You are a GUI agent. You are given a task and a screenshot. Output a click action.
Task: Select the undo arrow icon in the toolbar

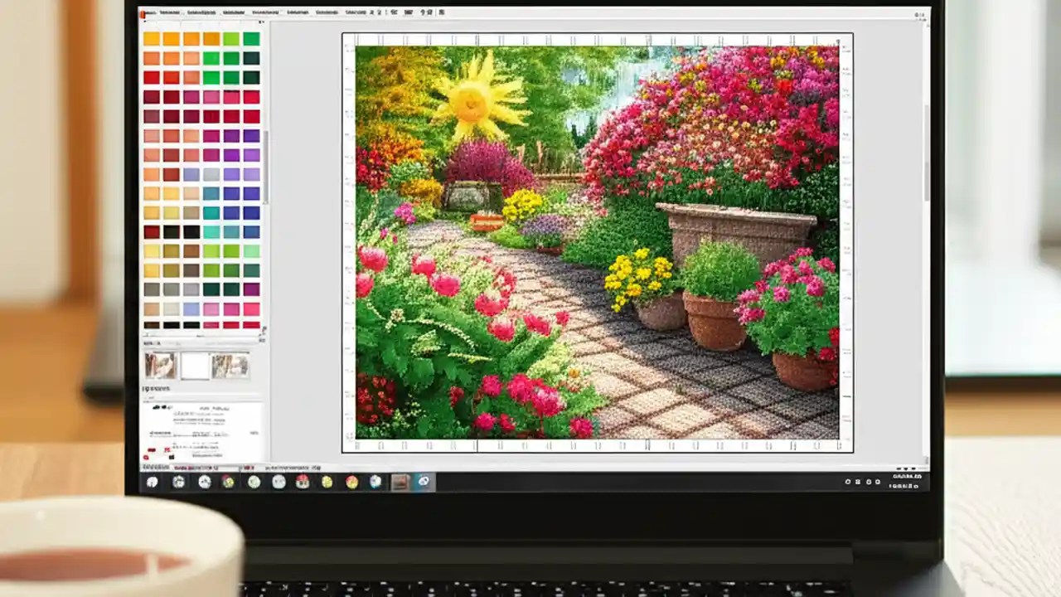pyautogui.click(x=422, y=12)
